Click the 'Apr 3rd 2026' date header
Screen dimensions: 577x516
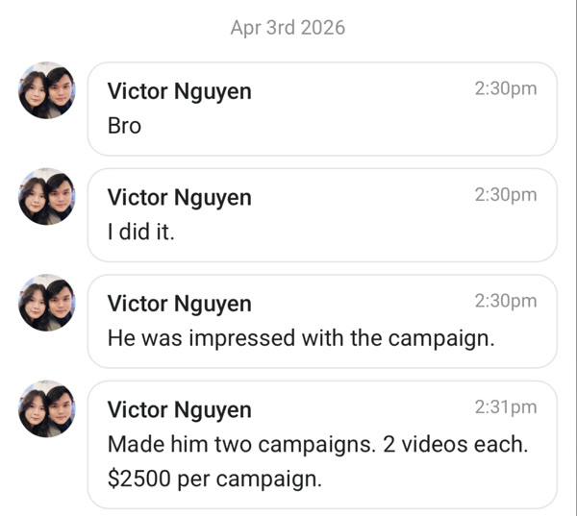[288, 28]
